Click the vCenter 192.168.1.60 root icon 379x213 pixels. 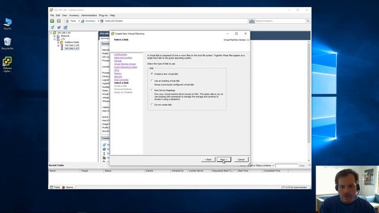[x=54, y=33]
